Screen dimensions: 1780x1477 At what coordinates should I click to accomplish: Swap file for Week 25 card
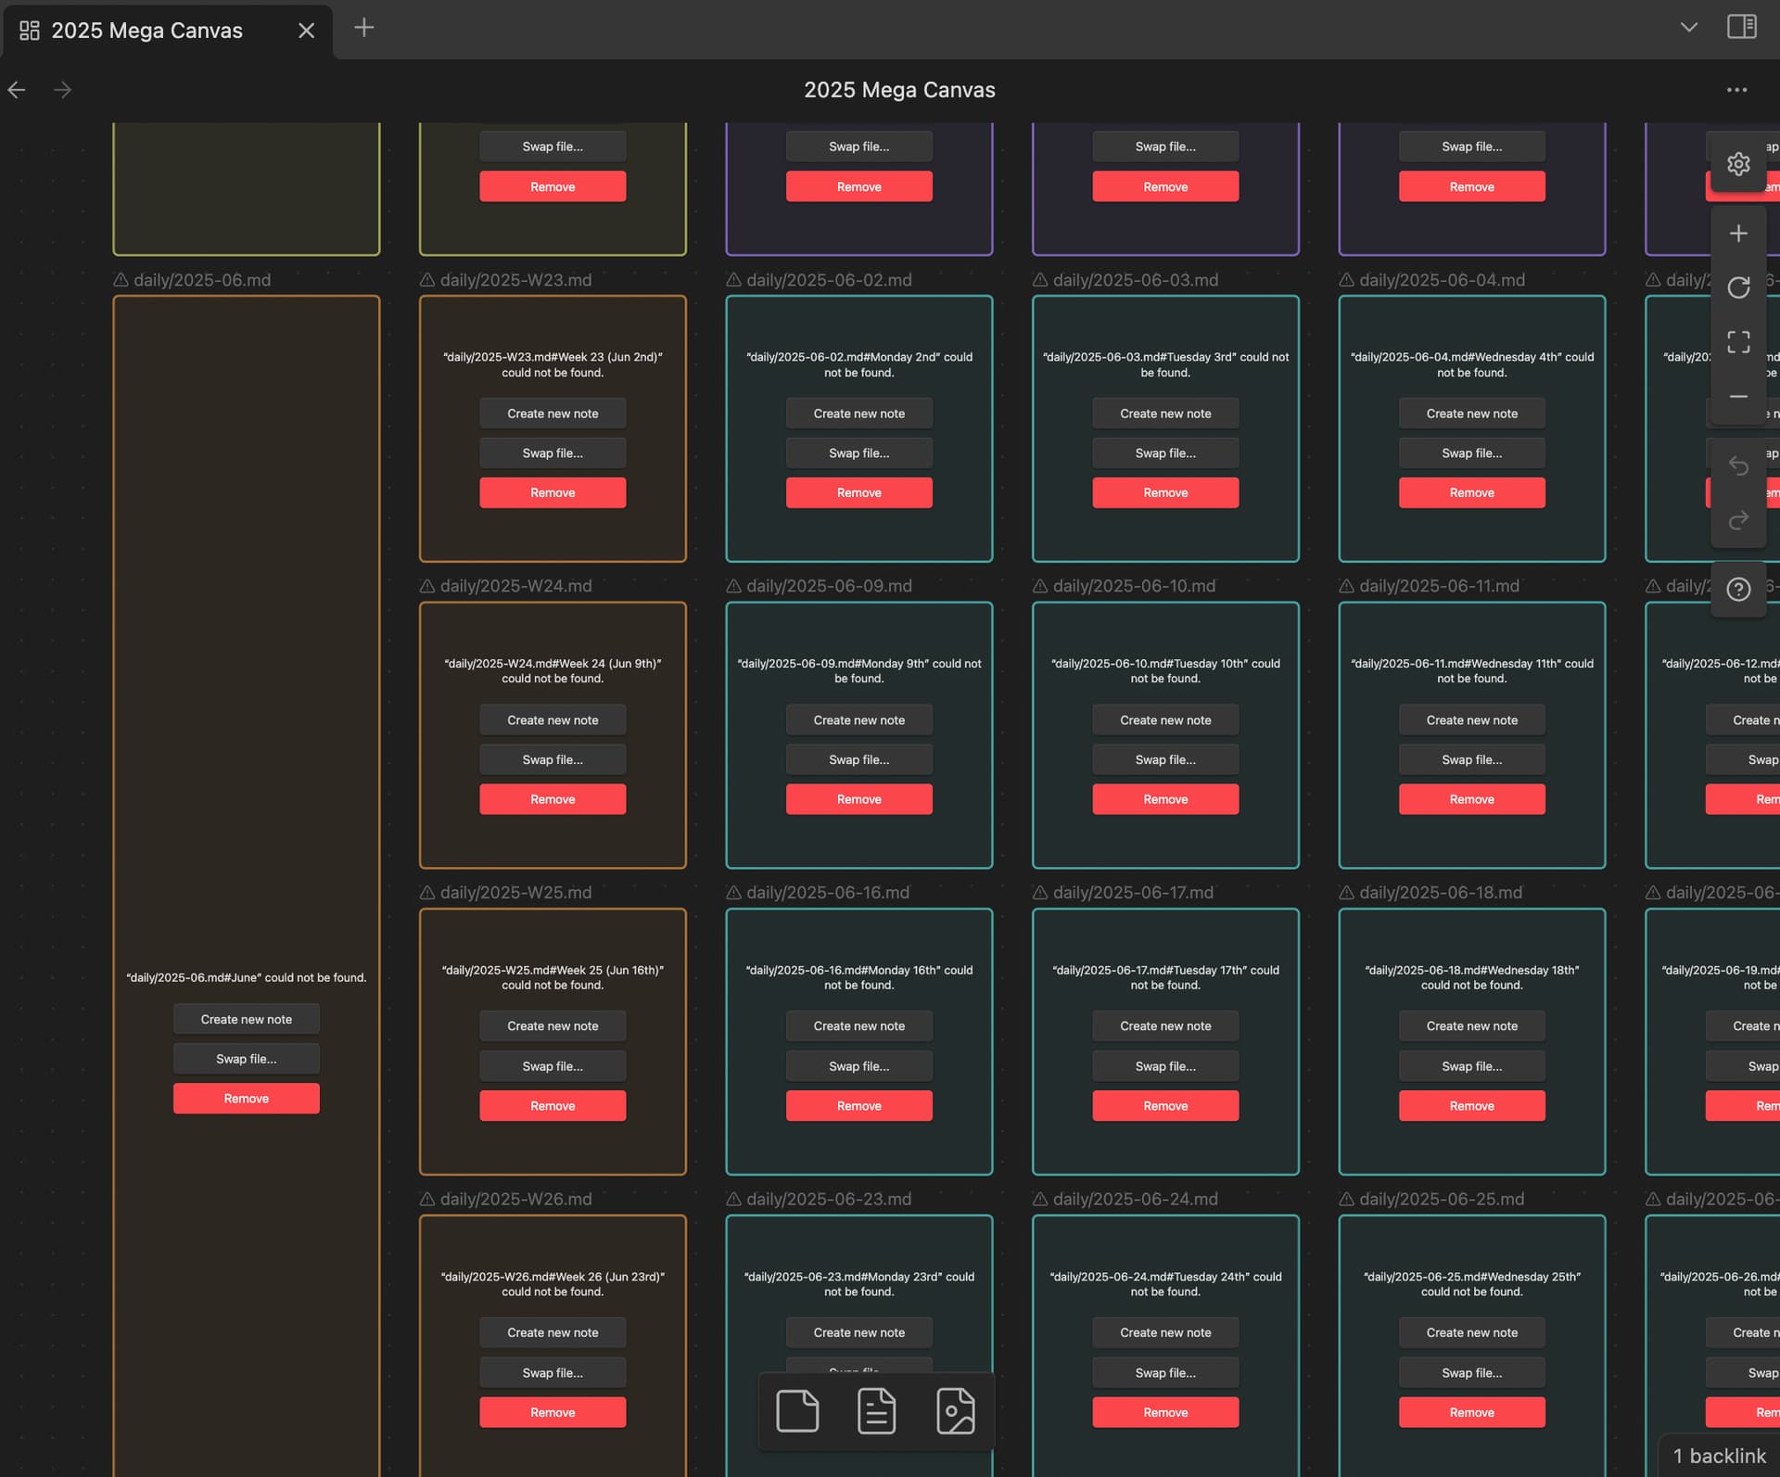[553, 1066]
